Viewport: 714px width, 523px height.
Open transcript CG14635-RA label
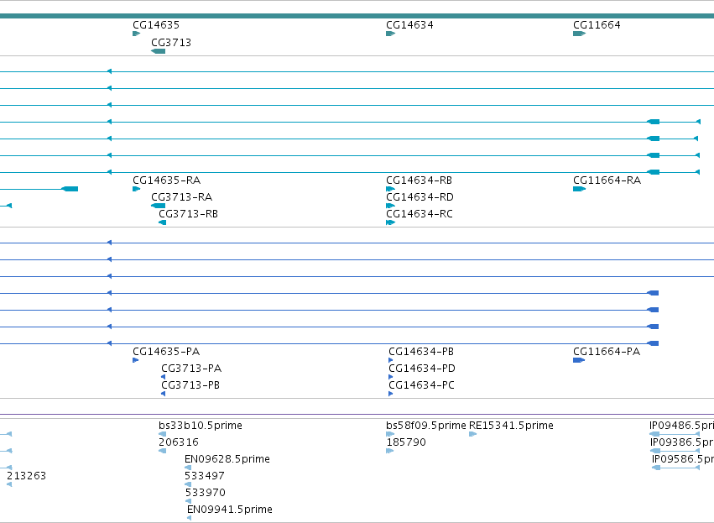coord(166,180)
